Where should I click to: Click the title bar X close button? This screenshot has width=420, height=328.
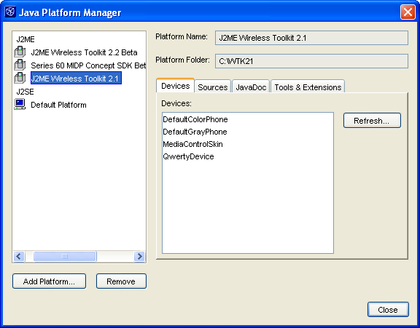click(408, 12)
